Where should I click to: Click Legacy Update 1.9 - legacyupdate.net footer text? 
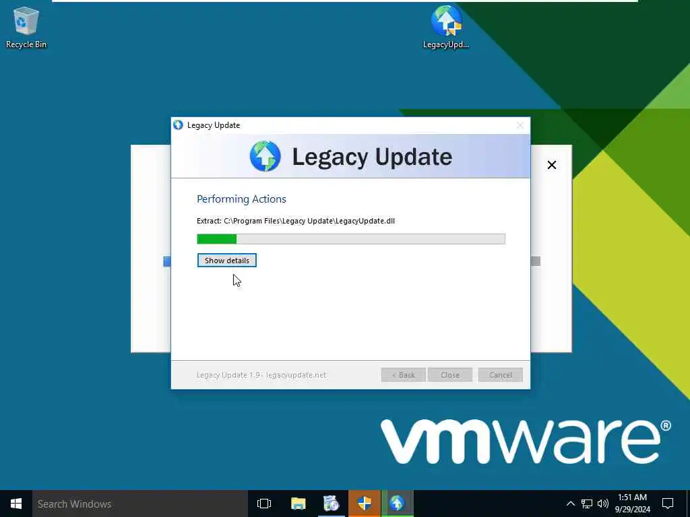click(261, 375)
